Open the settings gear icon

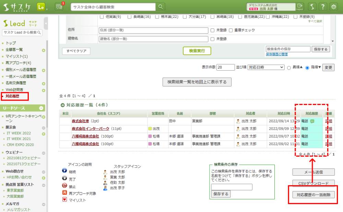point(333,7)
